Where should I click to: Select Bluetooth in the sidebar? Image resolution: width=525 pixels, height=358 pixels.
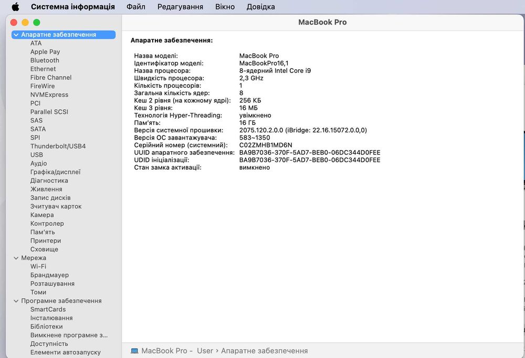point(45,60)
